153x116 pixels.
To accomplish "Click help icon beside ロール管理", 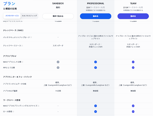I will [x=13, y=112].
